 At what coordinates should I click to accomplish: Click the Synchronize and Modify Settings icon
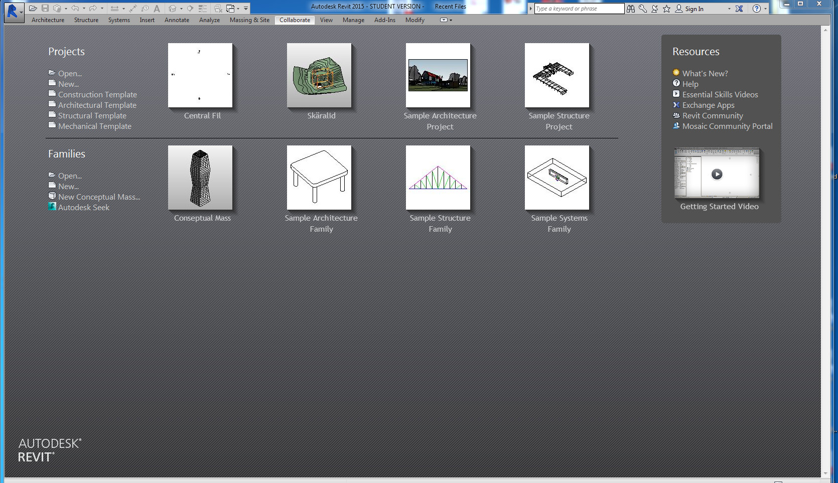click(57, 9)
